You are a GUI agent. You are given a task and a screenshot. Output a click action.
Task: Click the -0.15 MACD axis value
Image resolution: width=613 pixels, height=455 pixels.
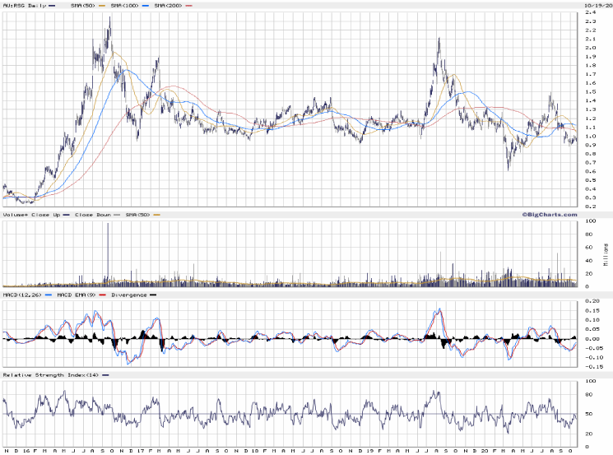[592, 367]
